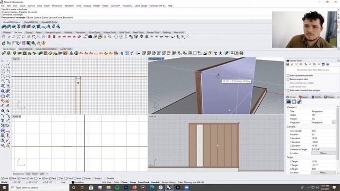The width and height of the screenshot is (340, 191).
Task: Click the Place button for Target Location
Action: (x=324, y=172)
